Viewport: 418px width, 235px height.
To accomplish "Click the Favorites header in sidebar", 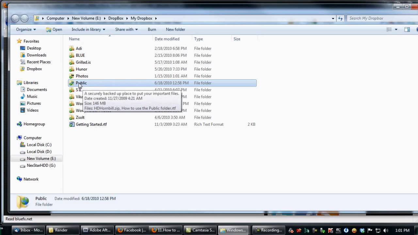I will 31,41.
